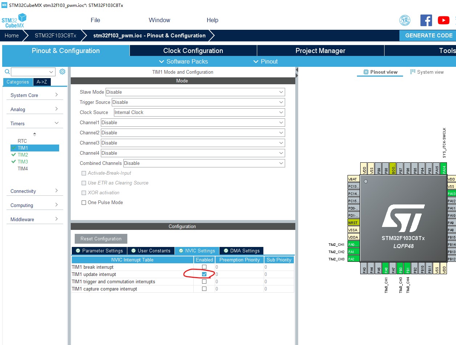456x345 pixels.
Task: Check the One Pulse Mode option
Action: click(x=84, y=202)
